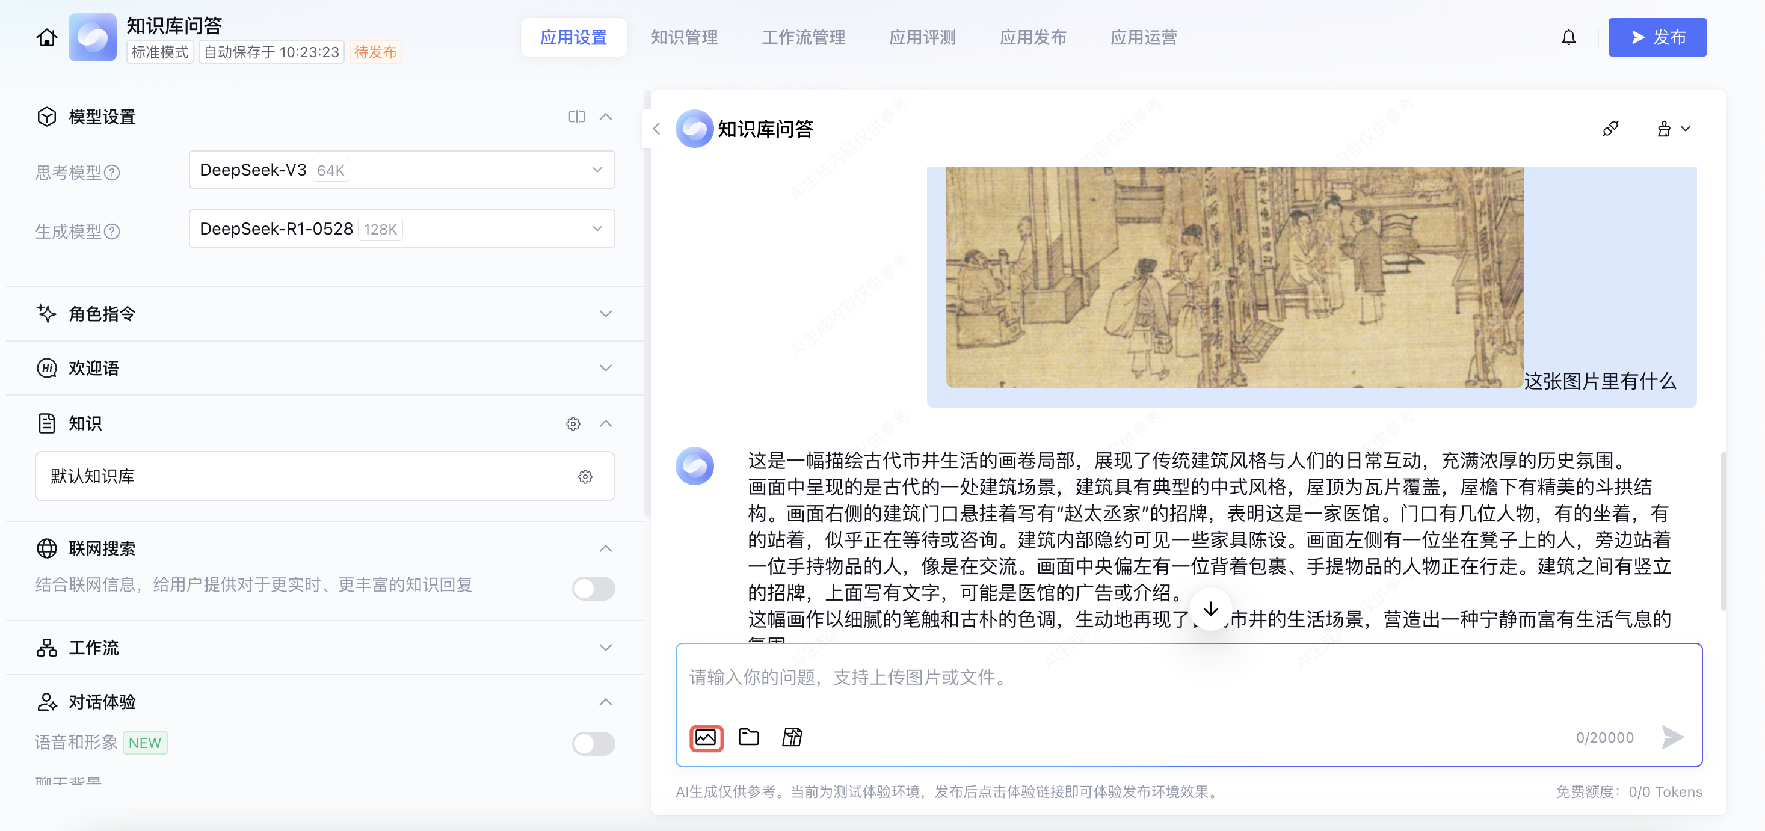The image size is (1765, 831).
Task: Click the folder file upload icon
Action: [749, 737]
